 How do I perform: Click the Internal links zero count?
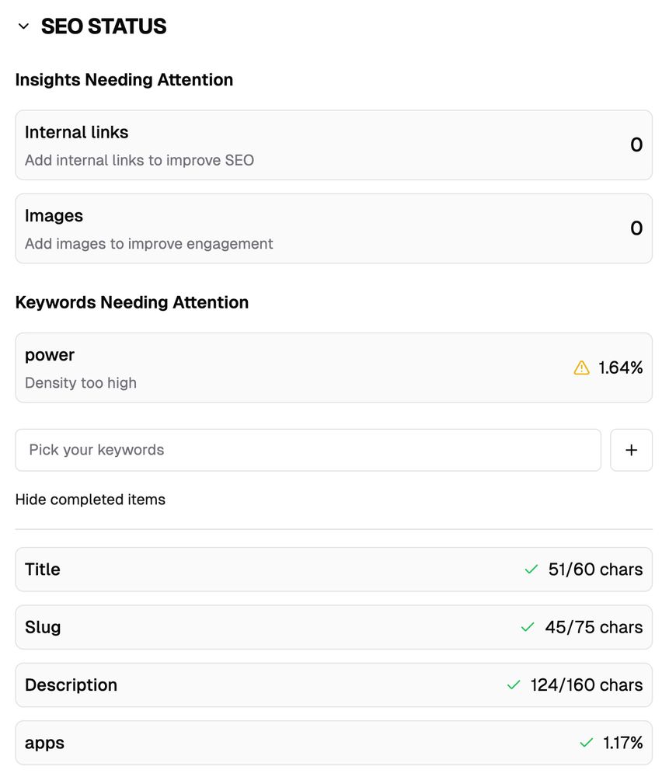click(636, 145)
